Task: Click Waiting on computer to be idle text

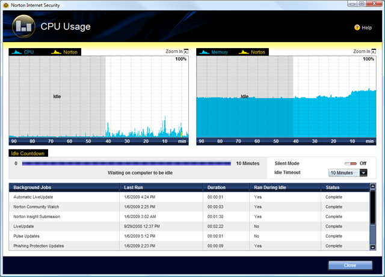Action: click(140, 172)
